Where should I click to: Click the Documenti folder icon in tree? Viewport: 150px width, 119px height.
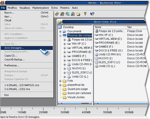64,31
